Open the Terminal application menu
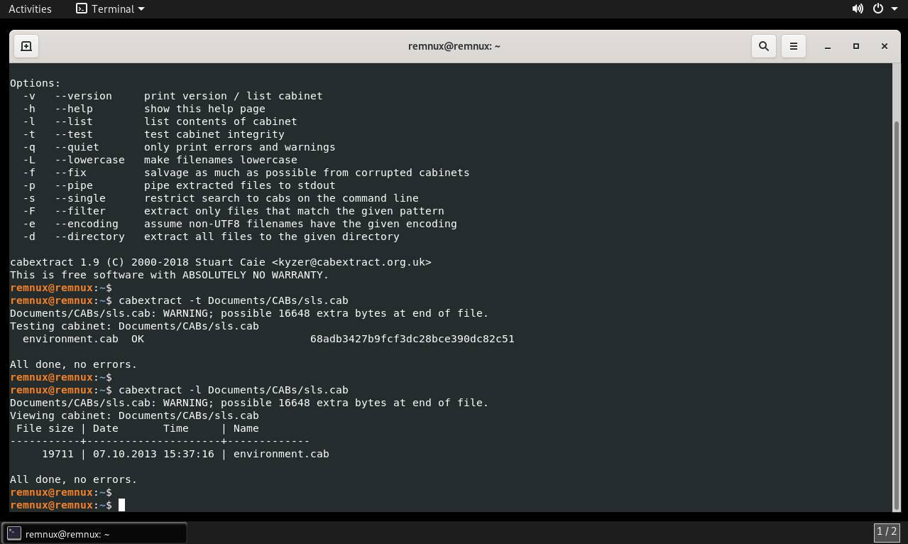The height and width of the screenshot is (544, 908). (112, 9)
